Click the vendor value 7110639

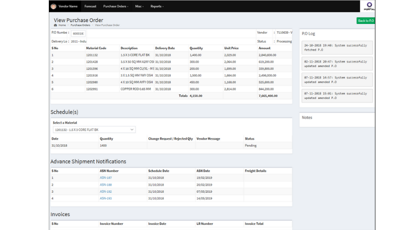tap(284, 33)
